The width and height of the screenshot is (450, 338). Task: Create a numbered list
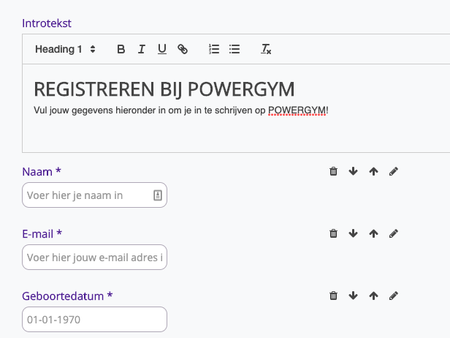214,49
